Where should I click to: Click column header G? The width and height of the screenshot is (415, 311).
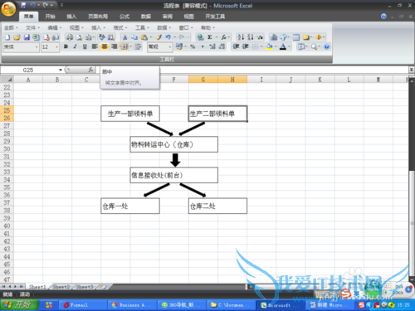coord(203,80)
